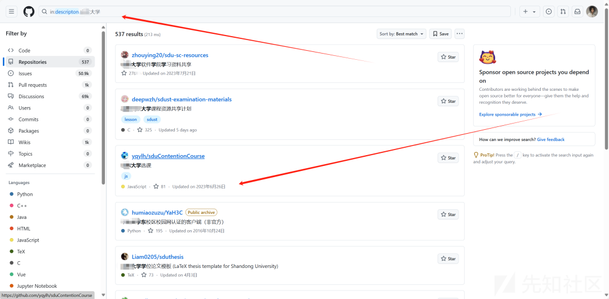Click humiaozuzu owner avatar
The width and height of the screenshot is (609, 299).
[x=125, y=212]
